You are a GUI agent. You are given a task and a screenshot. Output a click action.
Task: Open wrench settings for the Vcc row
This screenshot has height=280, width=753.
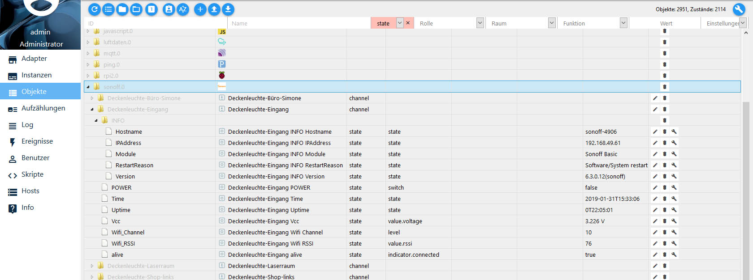674,221
